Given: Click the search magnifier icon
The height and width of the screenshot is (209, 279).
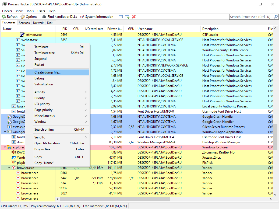Looking at the screenshot, I should tap(276, 17).
